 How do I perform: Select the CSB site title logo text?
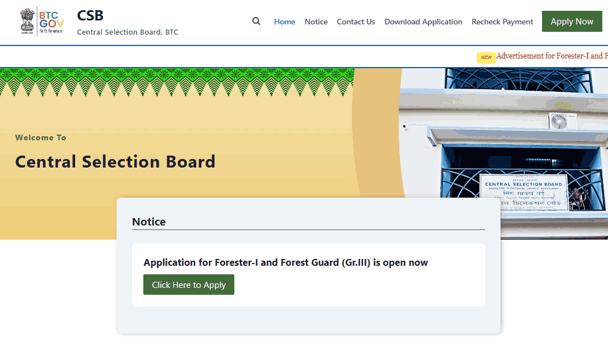90,15
